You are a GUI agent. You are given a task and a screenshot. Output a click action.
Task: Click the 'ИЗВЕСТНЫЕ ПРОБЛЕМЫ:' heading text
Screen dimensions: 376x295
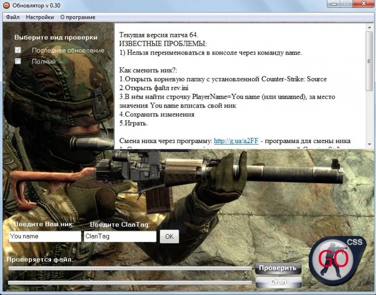coord(163,44)
